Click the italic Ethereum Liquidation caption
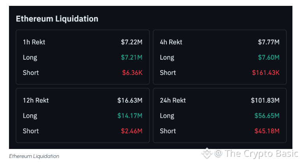 pyautogui.click(x=34, y=156)
